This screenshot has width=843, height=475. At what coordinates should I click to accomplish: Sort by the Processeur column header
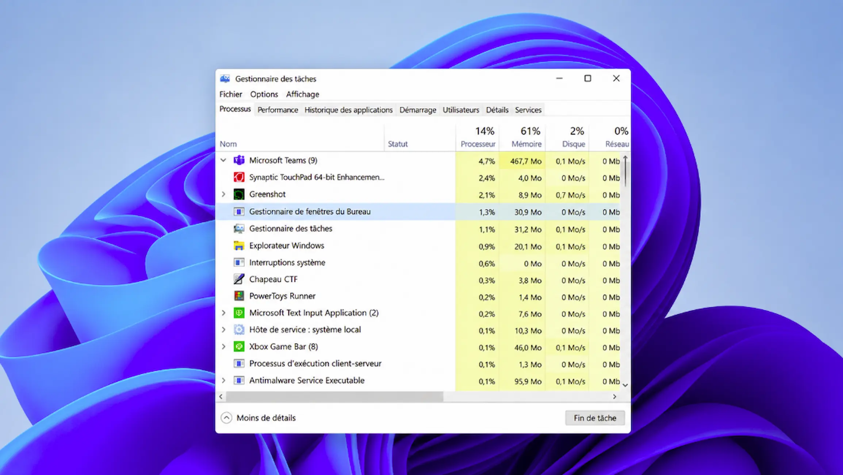click(478, 137)
